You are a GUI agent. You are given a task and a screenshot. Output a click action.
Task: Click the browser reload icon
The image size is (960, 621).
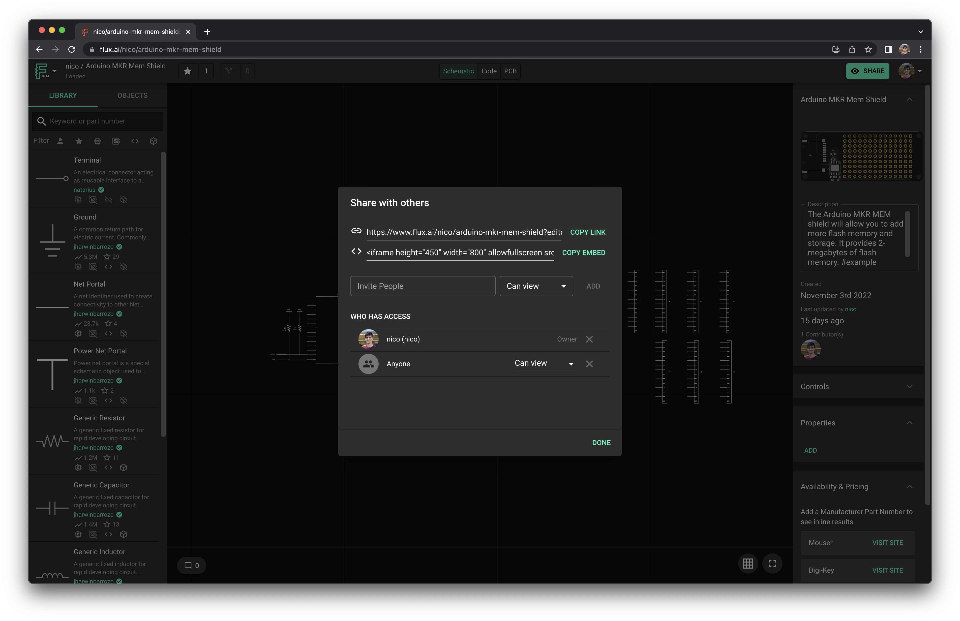click(x=72, y=49)
